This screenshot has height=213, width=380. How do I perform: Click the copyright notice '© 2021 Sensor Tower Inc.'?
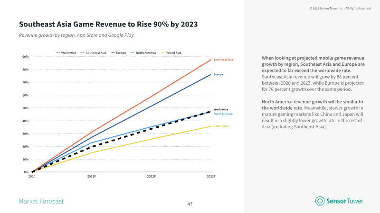340,9
